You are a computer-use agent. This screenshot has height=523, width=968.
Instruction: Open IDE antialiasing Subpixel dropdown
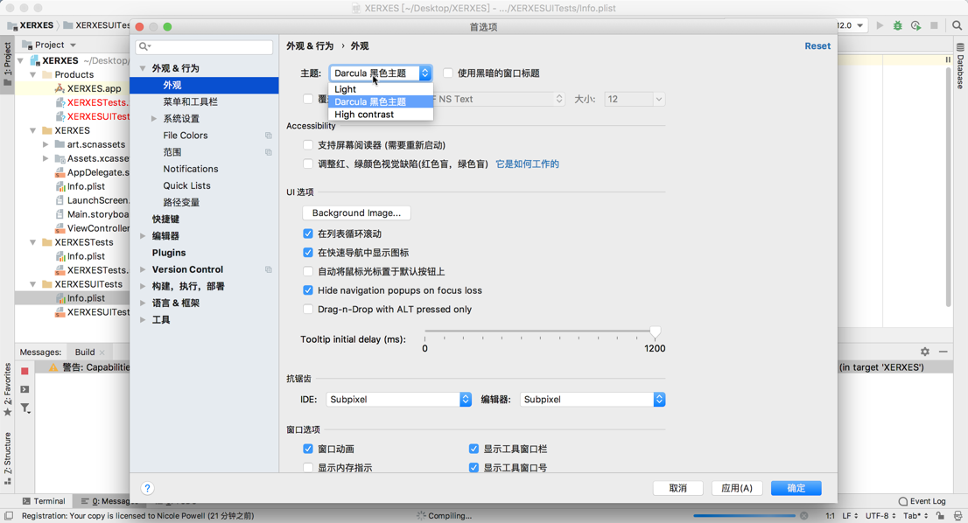(x=398, y=399)
